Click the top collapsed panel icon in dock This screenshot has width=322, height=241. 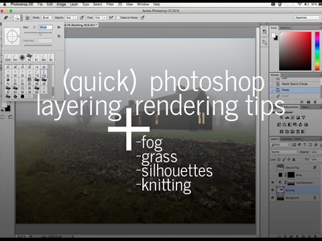click(264, 31)
